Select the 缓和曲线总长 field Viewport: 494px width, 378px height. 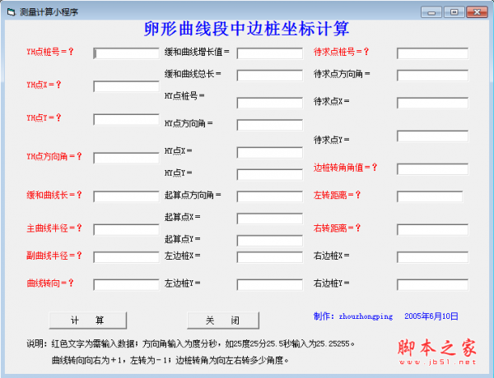tap(270, 76)
